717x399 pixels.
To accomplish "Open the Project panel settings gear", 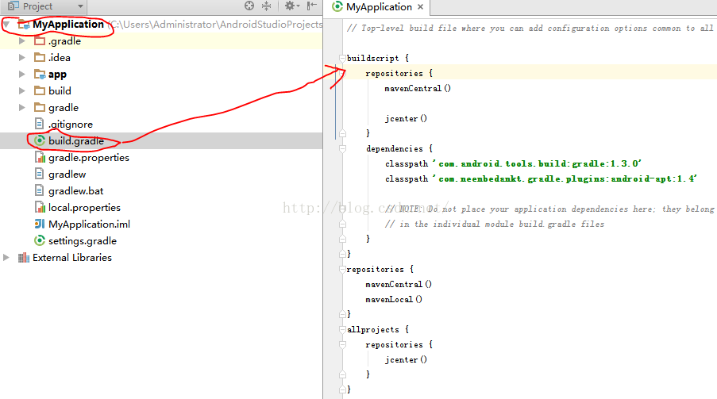I will [x=290, y=6].
